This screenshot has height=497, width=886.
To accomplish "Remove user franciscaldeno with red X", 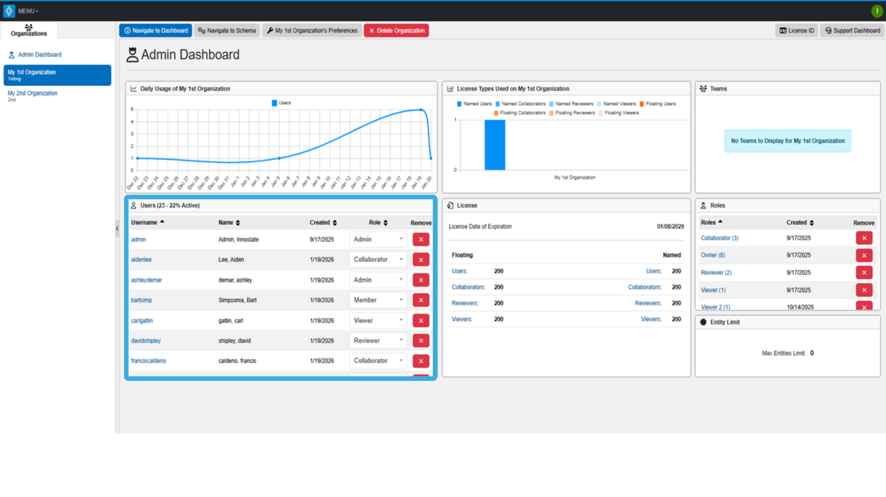I will [x=421, y=361].
